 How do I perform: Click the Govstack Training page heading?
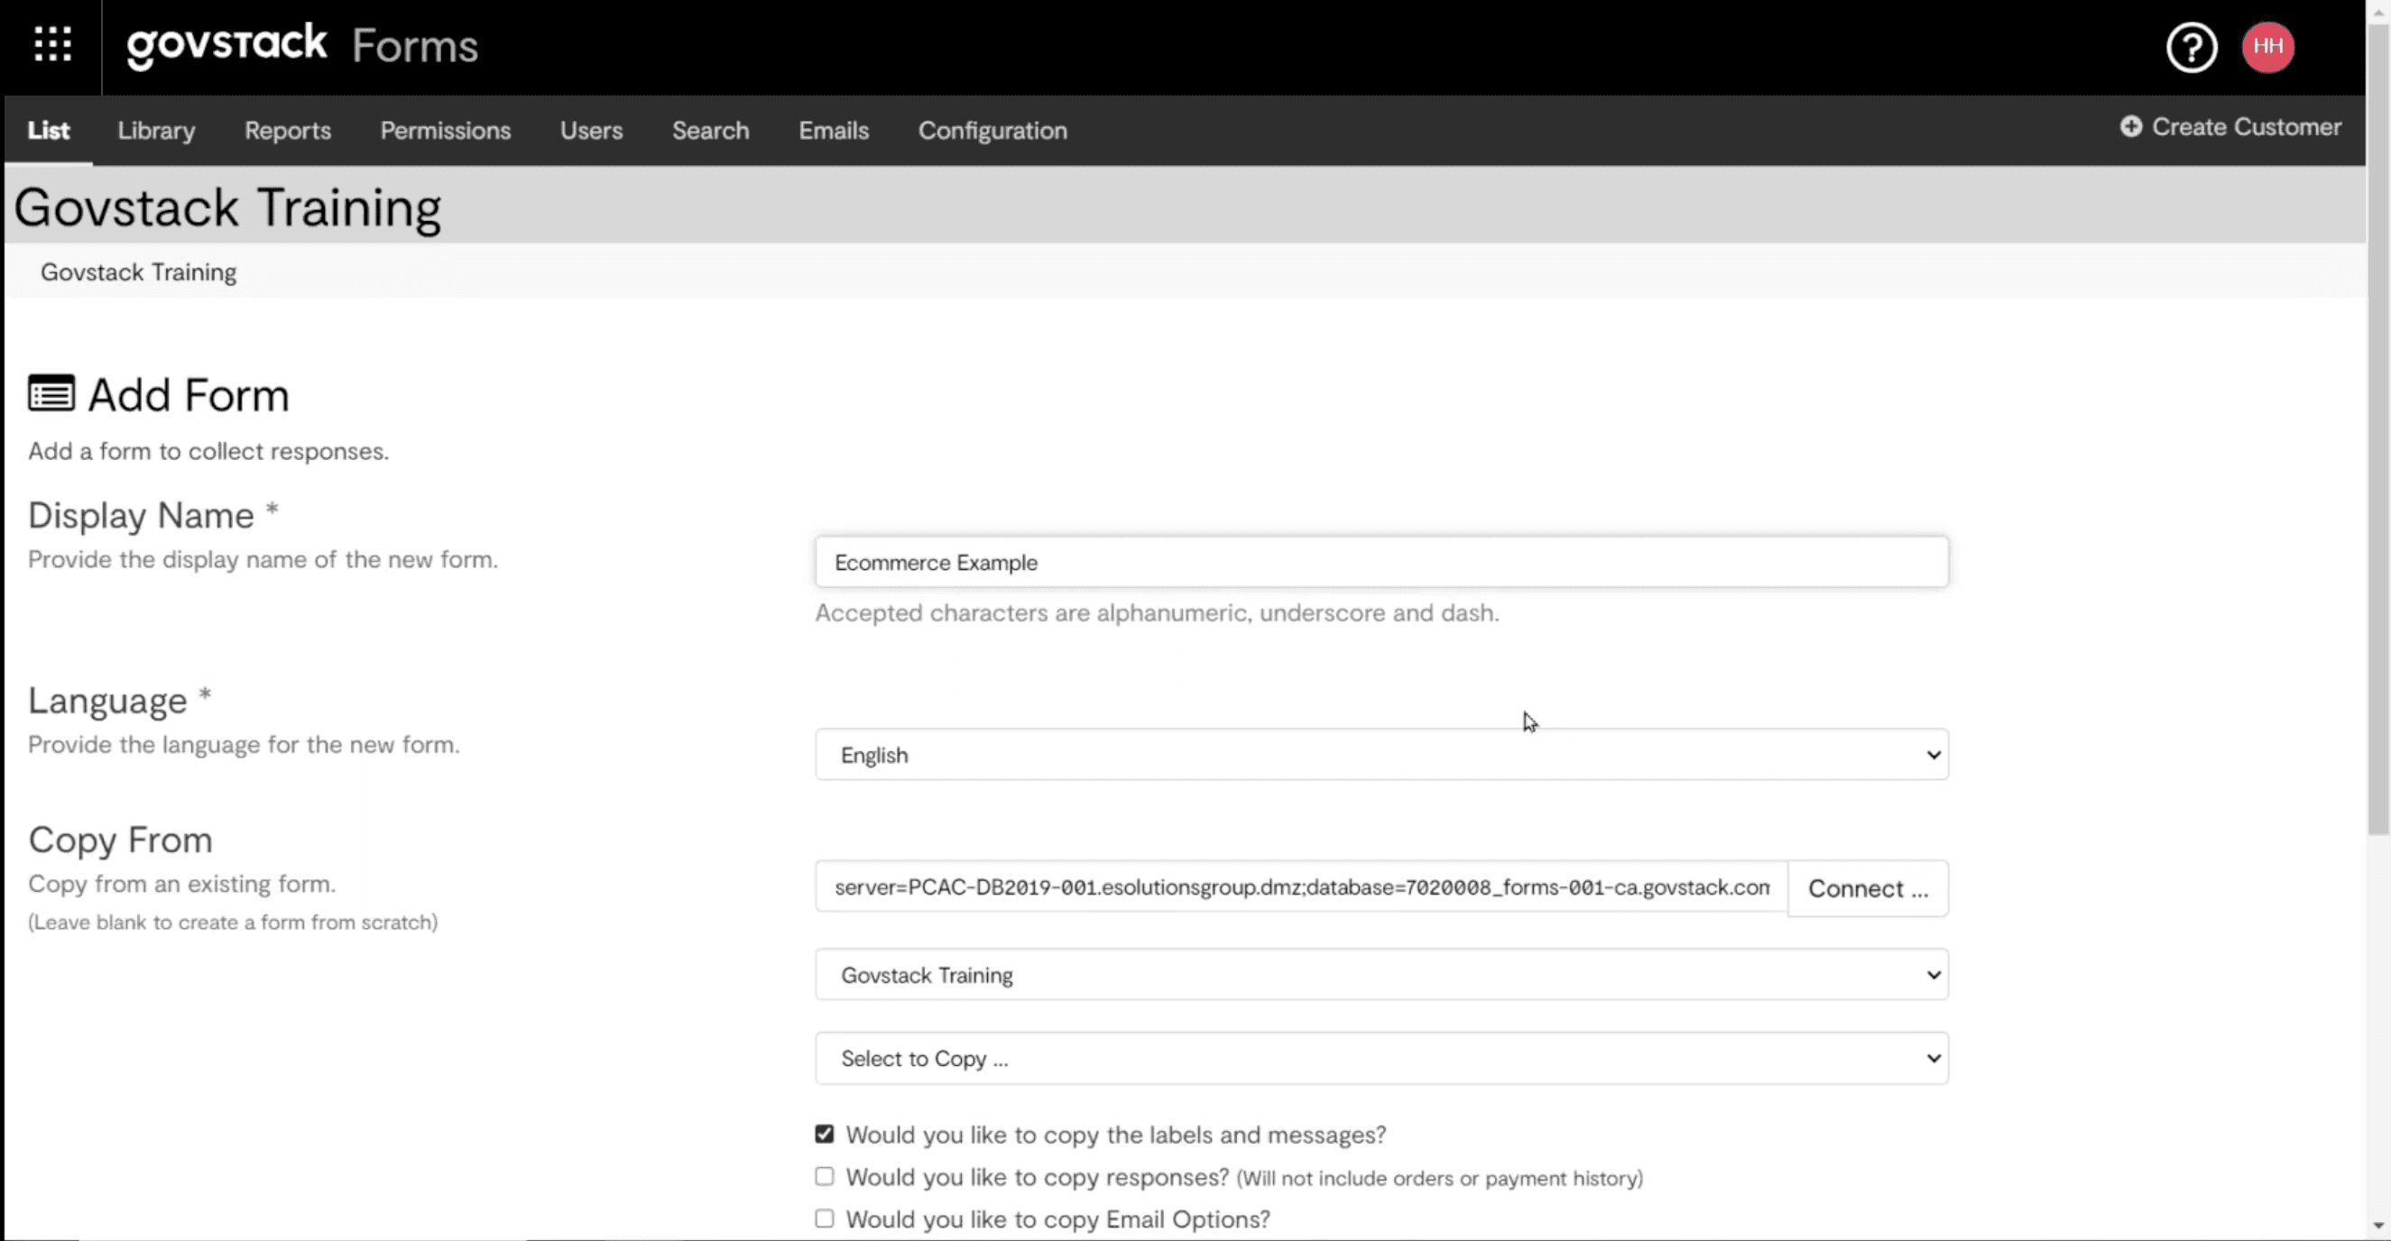[x=227, y=207]
